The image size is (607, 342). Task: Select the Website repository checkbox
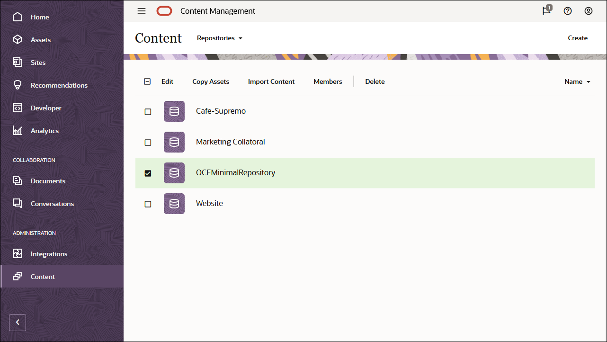tap(148, 204)
